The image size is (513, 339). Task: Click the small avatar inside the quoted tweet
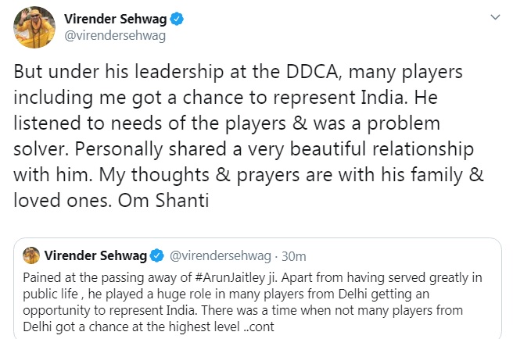pyautogui.click(x=31, y=255)
